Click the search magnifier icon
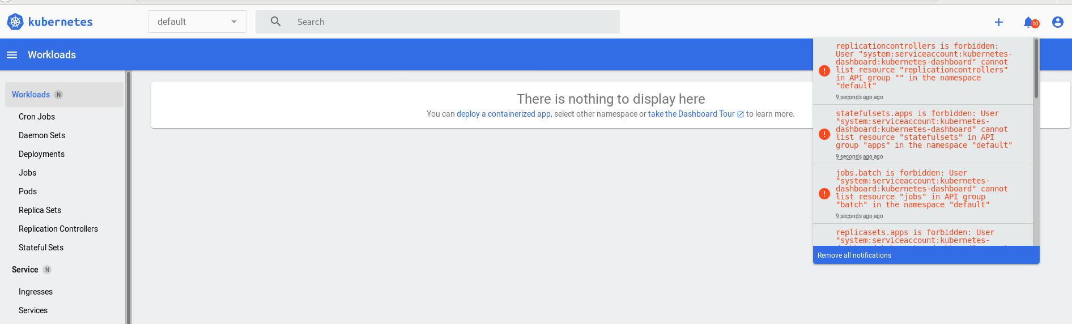The height and width of the screenshot is (324, 1072). 276,22
